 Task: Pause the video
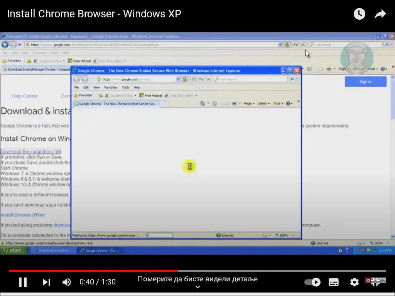(23, 282)
